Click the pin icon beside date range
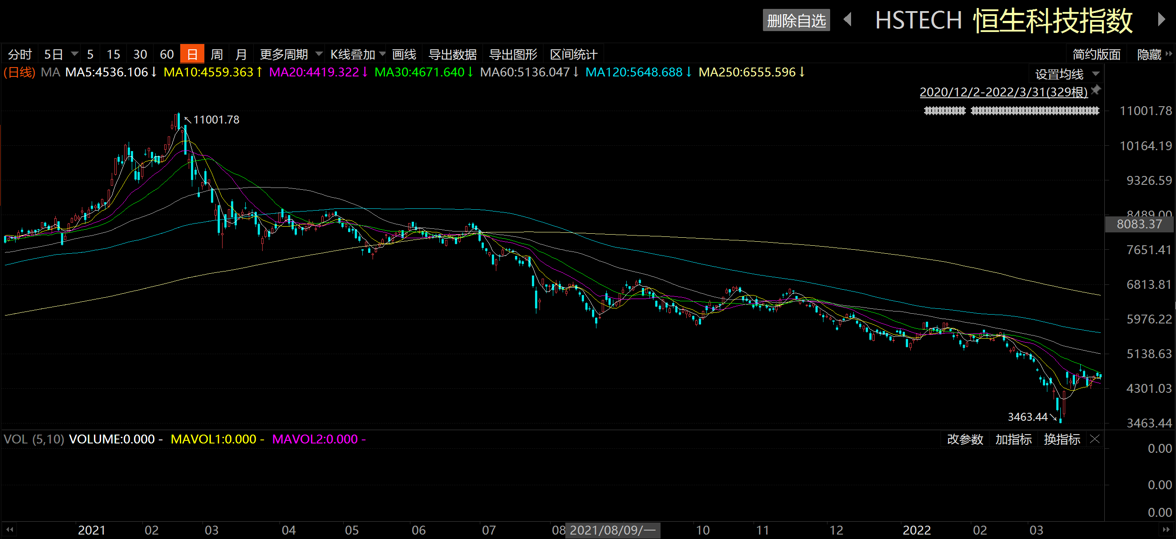1176x539 pixels. (x=1095, y=90)
